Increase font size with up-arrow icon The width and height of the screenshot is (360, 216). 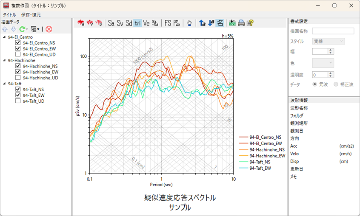click(202, 23)
